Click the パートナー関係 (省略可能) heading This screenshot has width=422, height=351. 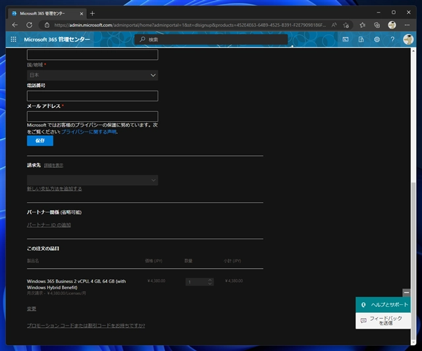pyautogui.click(x=54, y=212)
